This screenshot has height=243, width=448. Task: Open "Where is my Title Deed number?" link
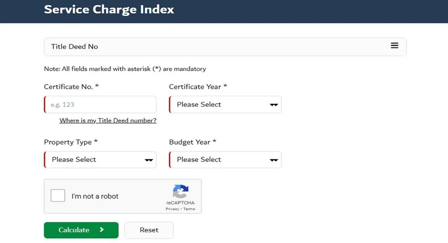point(108,121)
